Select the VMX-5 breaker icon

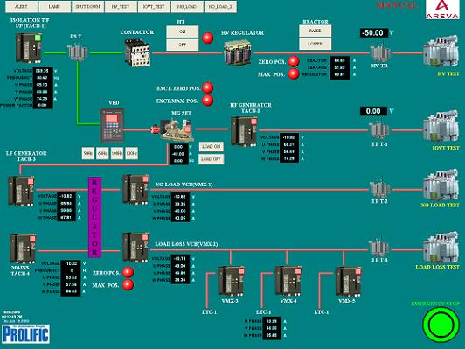coord(349,281)
